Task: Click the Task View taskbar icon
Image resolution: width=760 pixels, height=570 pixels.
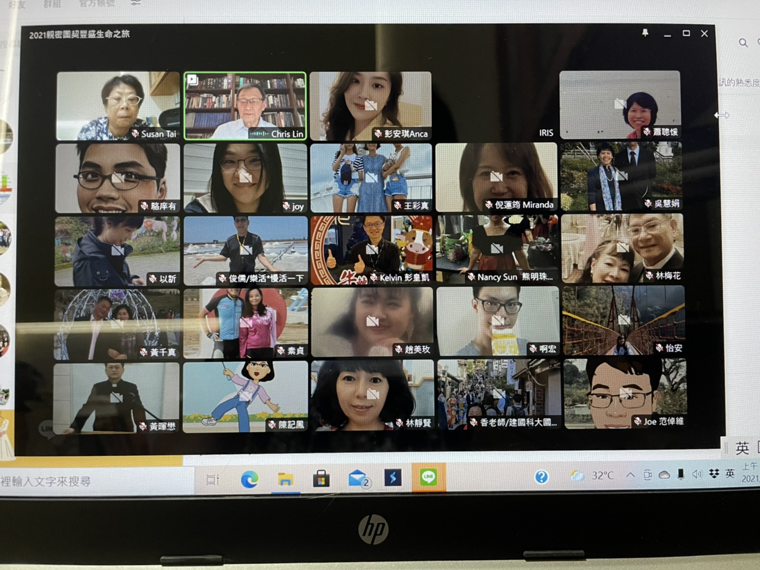Action: (x=212, y=480)
